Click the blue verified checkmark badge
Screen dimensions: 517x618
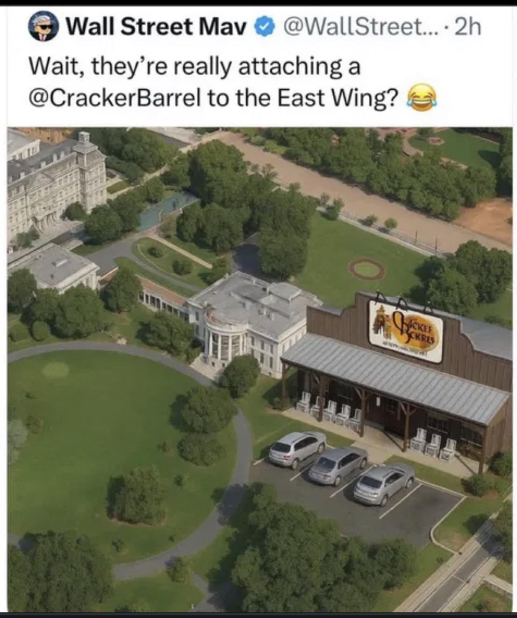tap(264, 28)
